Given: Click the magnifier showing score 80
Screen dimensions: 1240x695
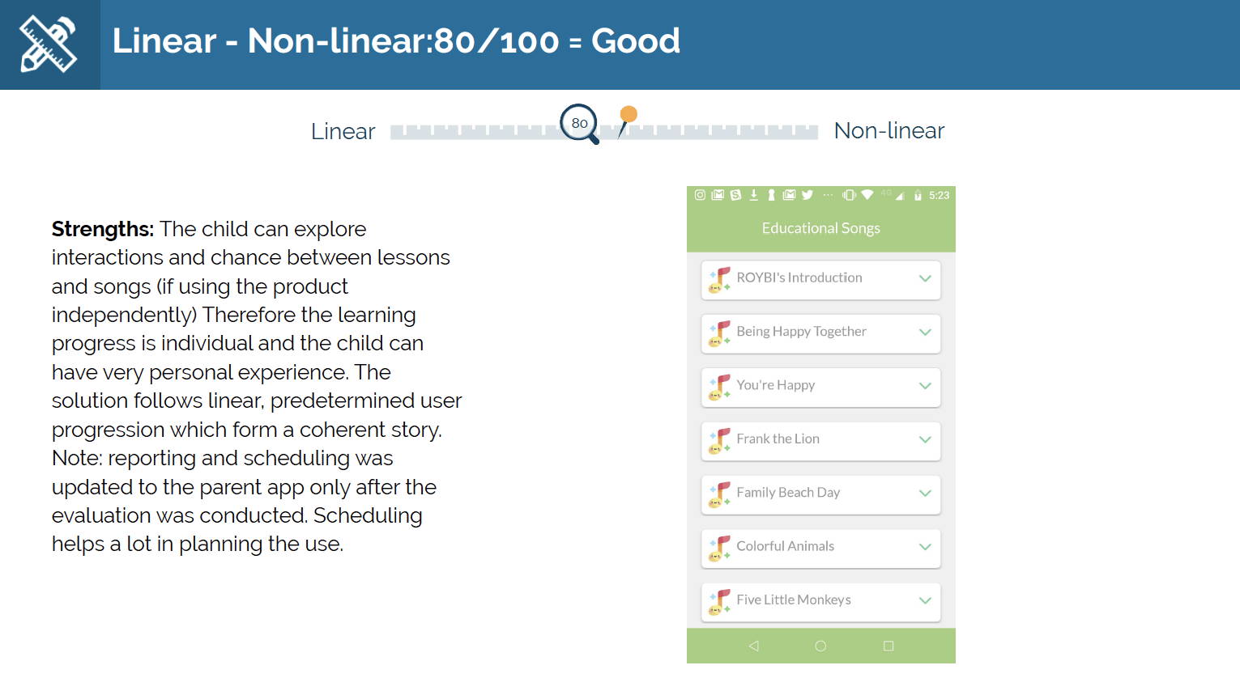Looking at the screenshot, I should point(580,124).
